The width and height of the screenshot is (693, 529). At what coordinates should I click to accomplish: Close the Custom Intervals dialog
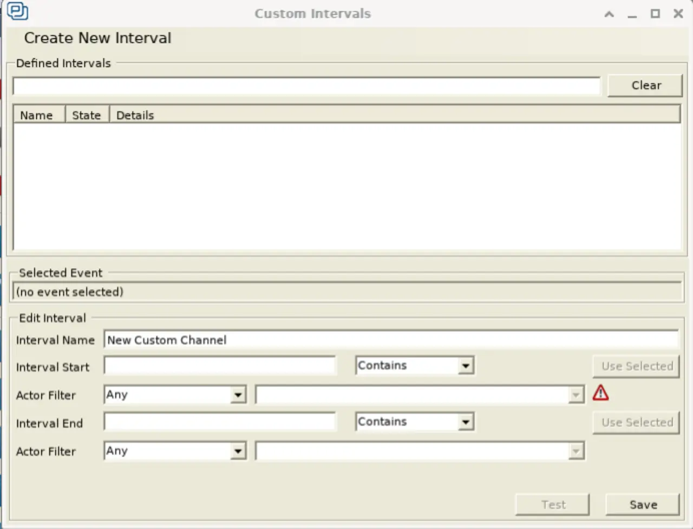pos(678,14)
